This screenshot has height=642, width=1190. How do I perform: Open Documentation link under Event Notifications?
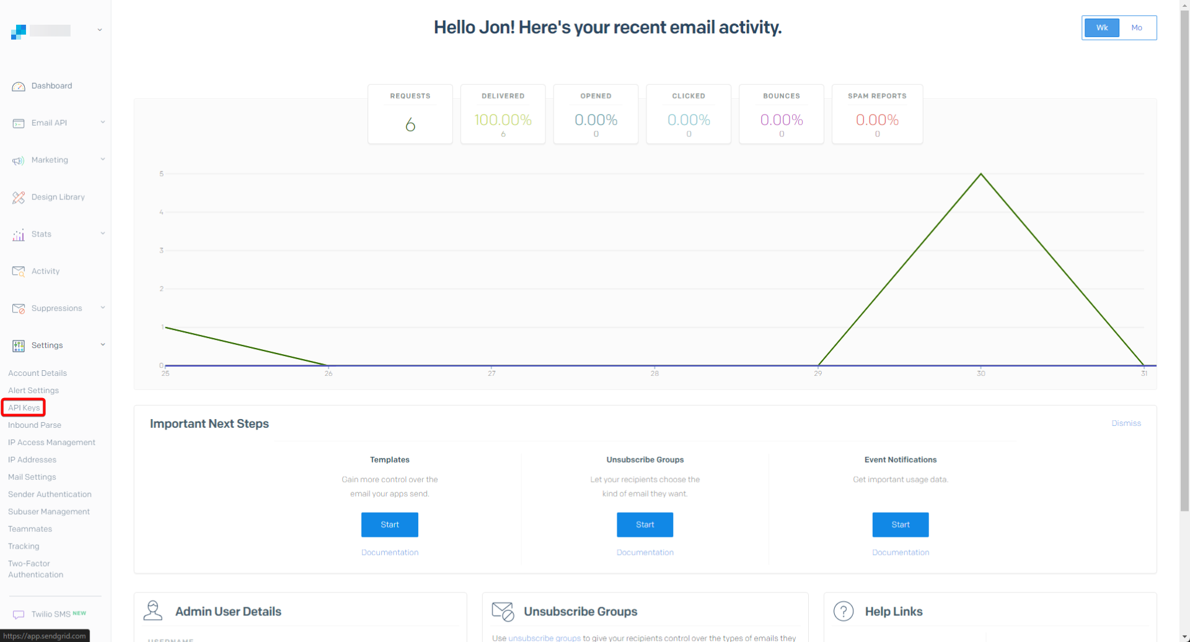[x=900, y=552]
